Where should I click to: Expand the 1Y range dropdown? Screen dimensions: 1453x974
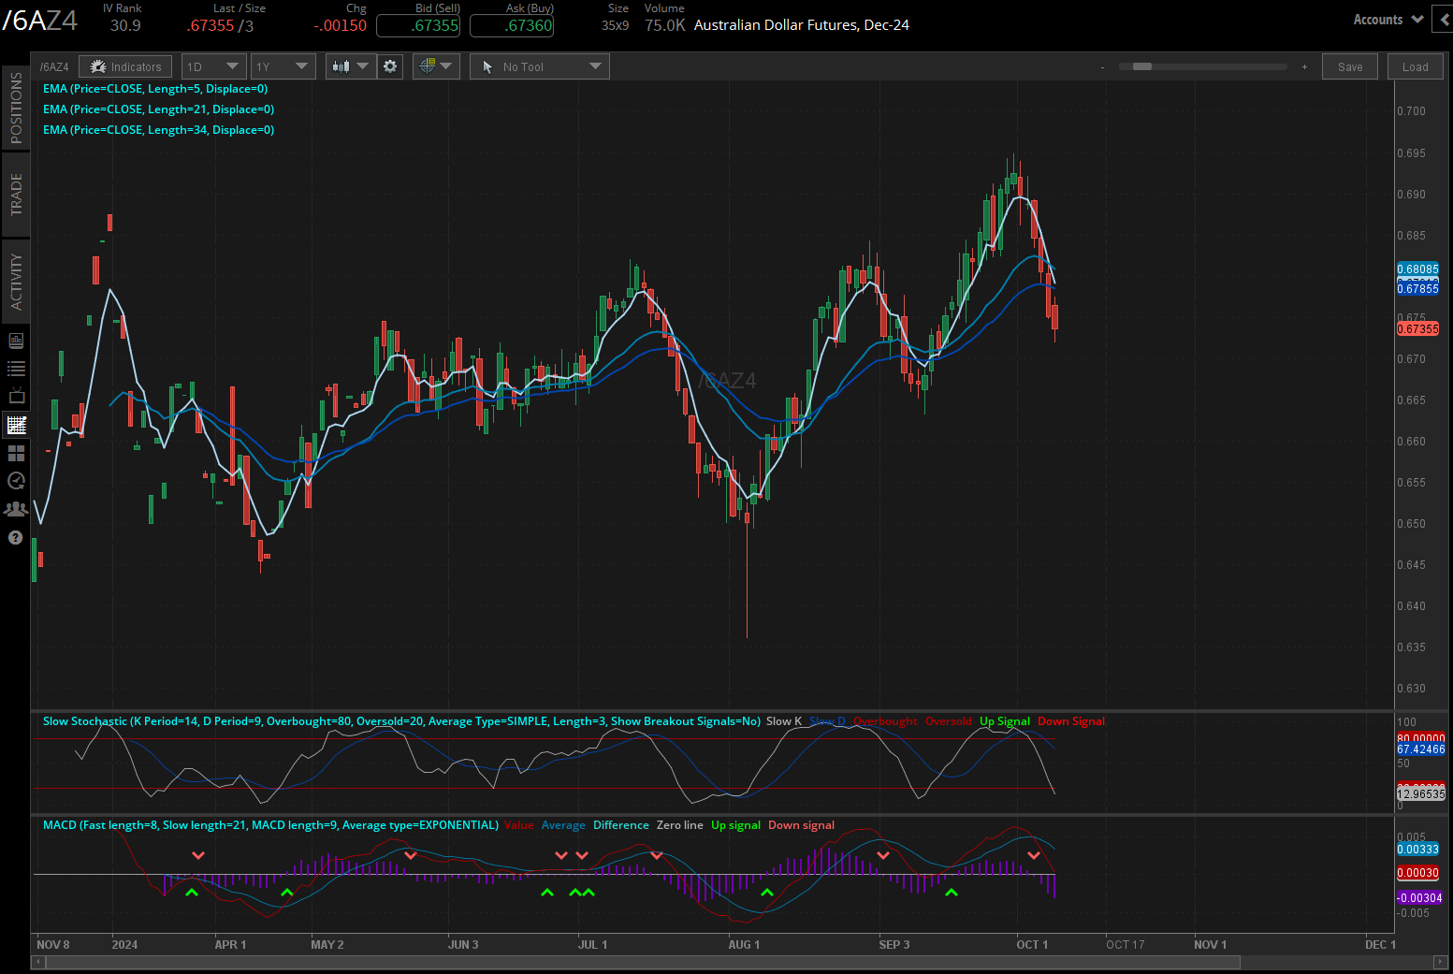click(x=283, y=66)
